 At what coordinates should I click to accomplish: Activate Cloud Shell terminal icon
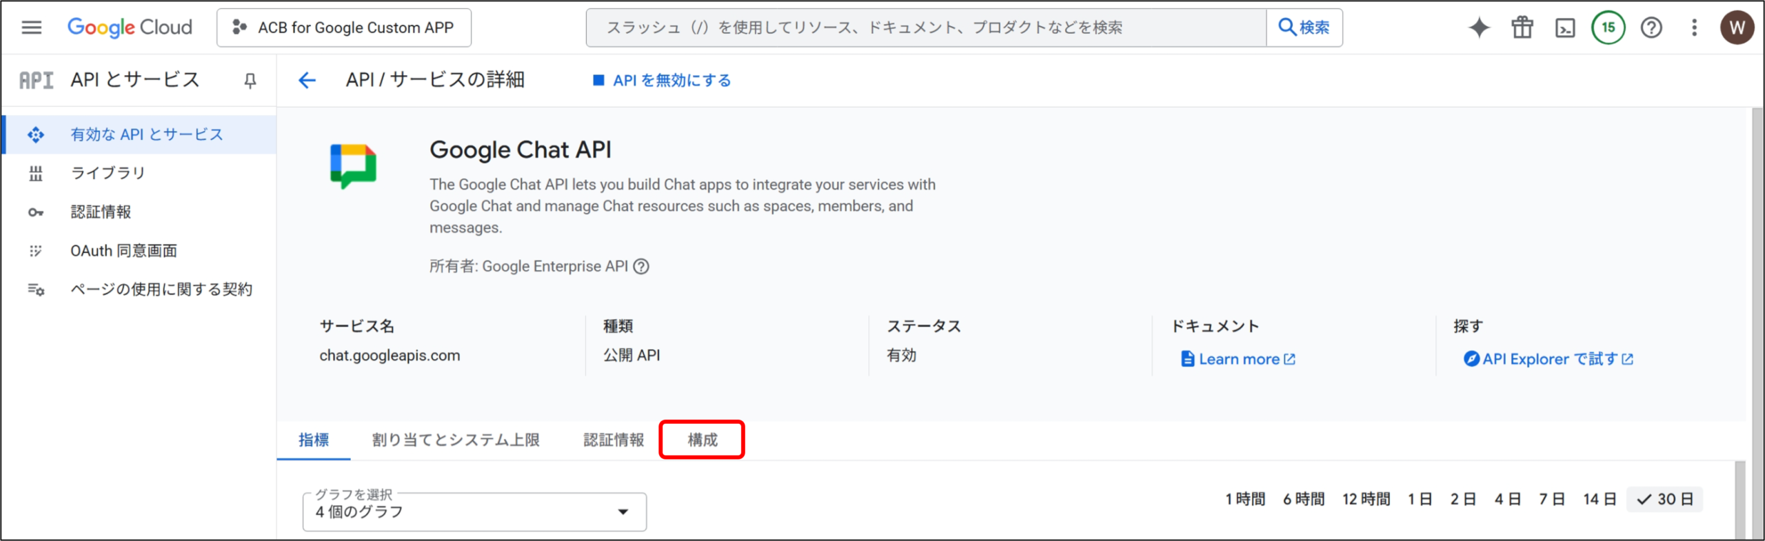click(x=1565, y=28)
